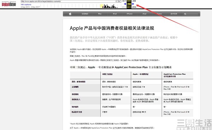Select year 2014 in Wayback toolbar
Image resolution: width=212 pixels, height=130 pixels.
(x=134, y=7)
